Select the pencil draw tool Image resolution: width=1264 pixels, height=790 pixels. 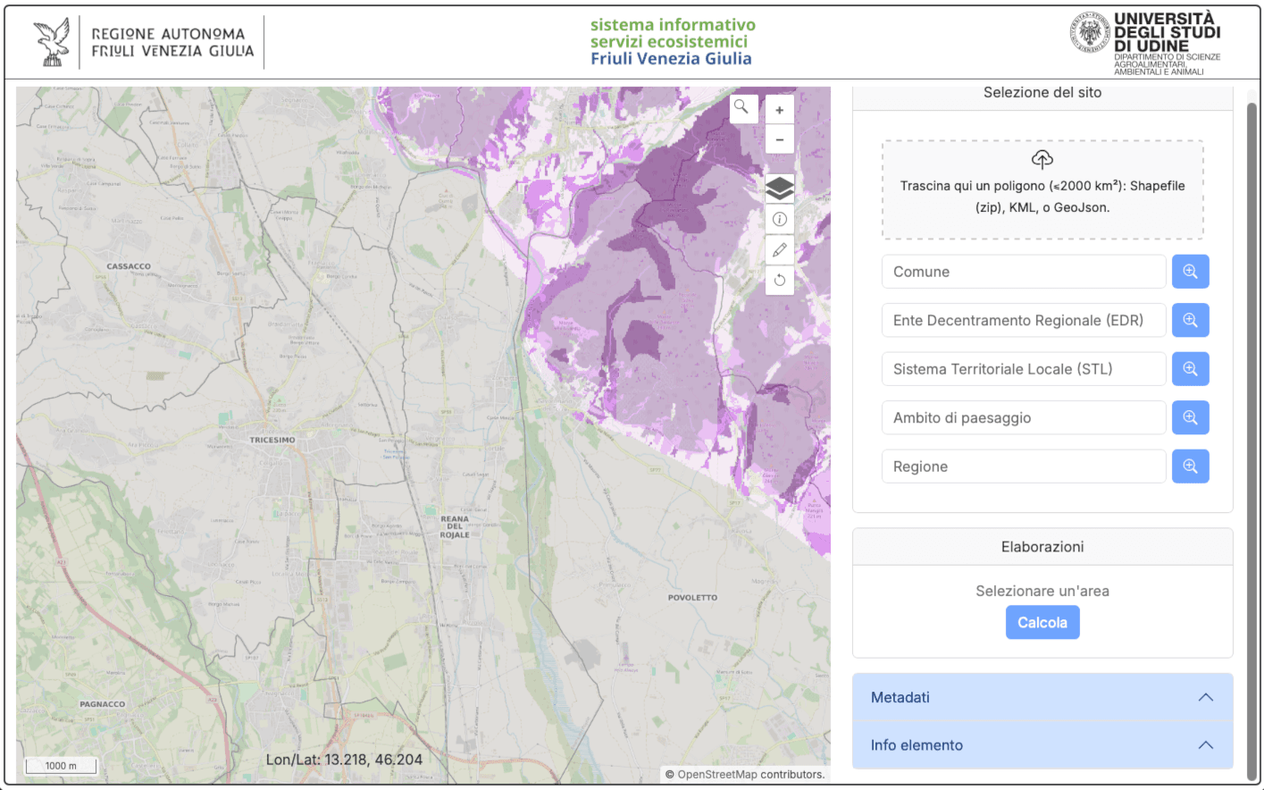click(780, 249)
